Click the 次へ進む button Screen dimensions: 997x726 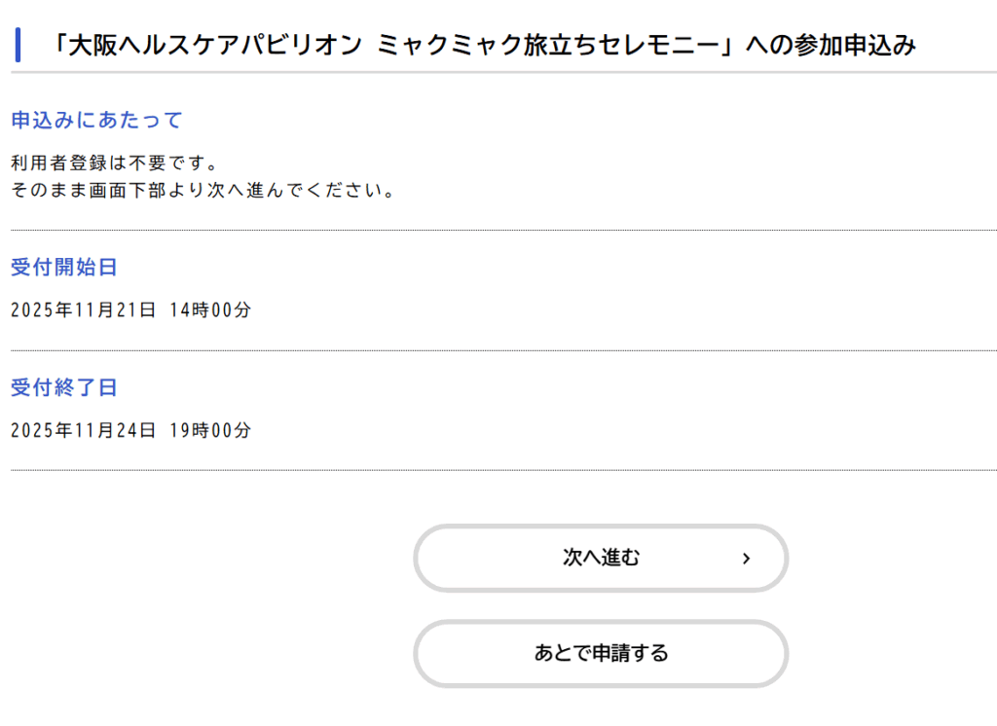point(600,558)
